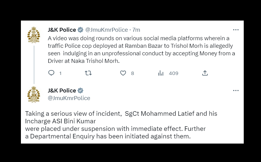The height and width of the screenshot is (162, 261).
Task: Retweet the Ramban Bazar video tweet
Action: [88, 73]
